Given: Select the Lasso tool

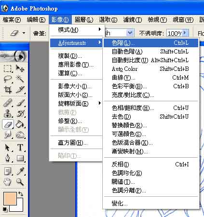Looking at the screenshot, I should click(8, 79).
